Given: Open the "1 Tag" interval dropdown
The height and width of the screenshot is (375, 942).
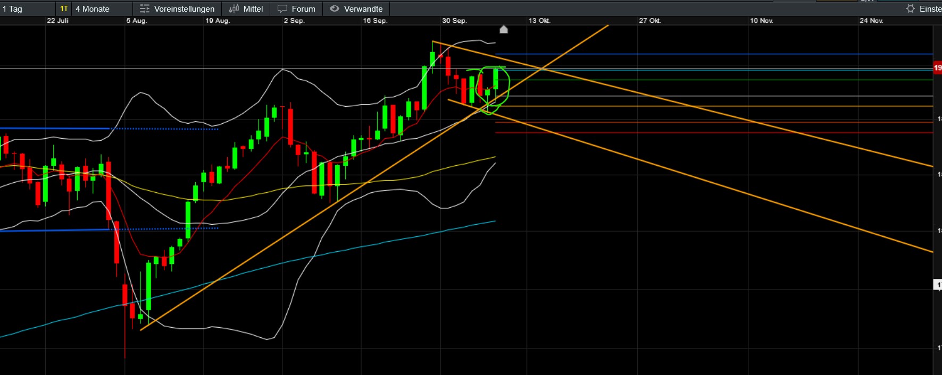Looking at the screenshot, I should 28,8.
